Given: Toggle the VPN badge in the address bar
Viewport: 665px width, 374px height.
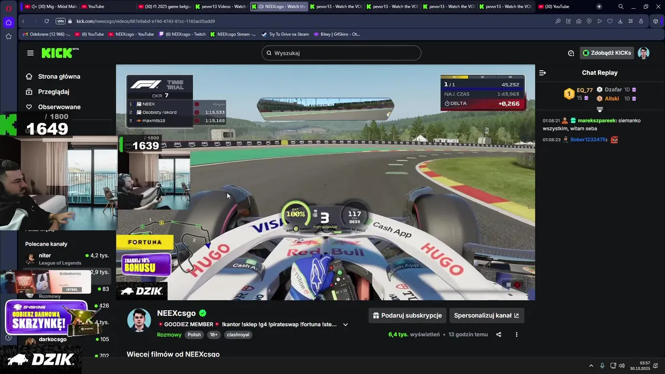Looking at the screenshot, I should coord(60,21).
